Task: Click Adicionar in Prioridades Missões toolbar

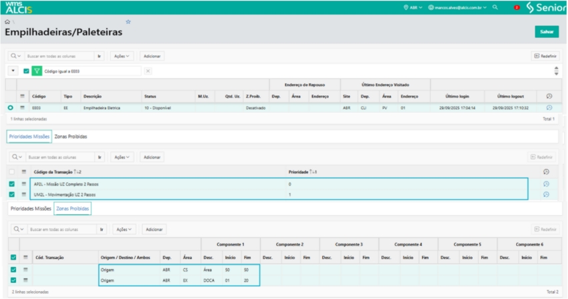Action: pos(152,157)
